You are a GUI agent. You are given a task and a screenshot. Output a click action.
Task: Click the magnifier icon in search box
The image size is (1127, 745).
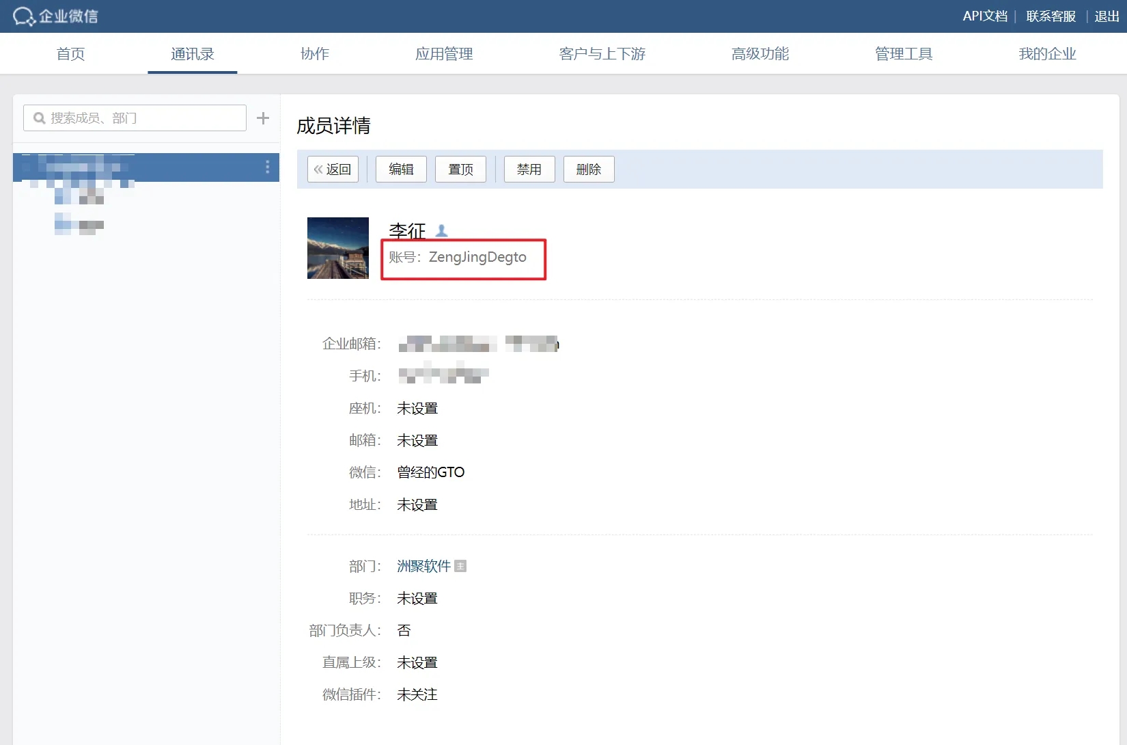point(40,118)
